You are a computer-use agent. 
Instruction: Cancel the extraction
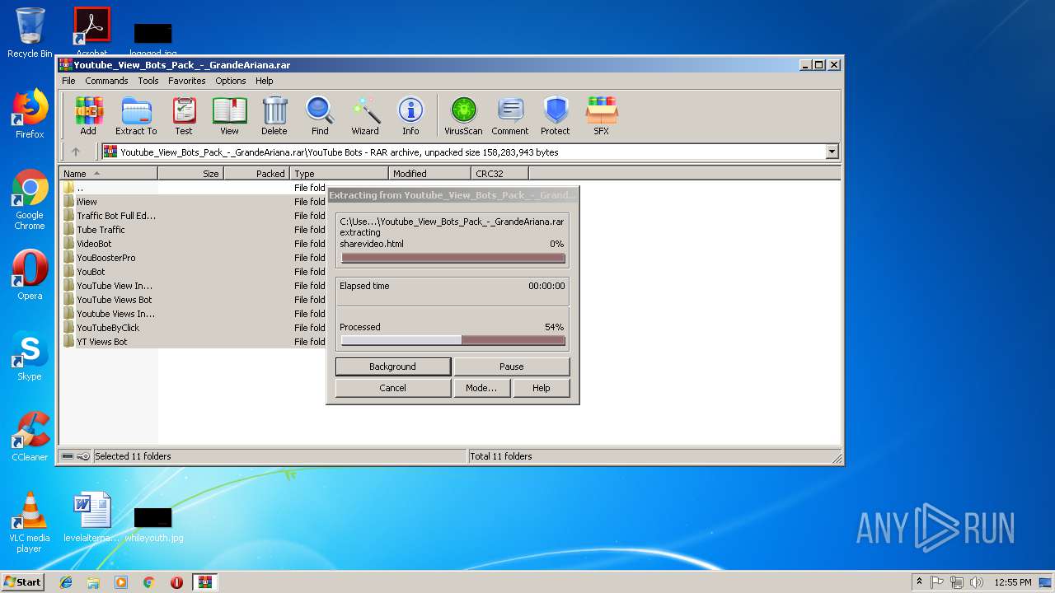392,388
